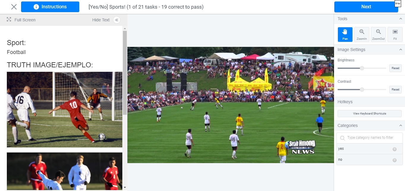
Task: Activate the ZoomOut magnifier tool
Action: (x=378, y=34)
